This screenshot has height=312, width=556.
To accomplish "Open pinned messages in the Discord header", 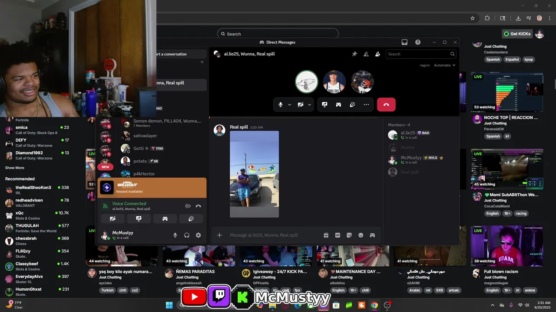I will coord(354,54).
